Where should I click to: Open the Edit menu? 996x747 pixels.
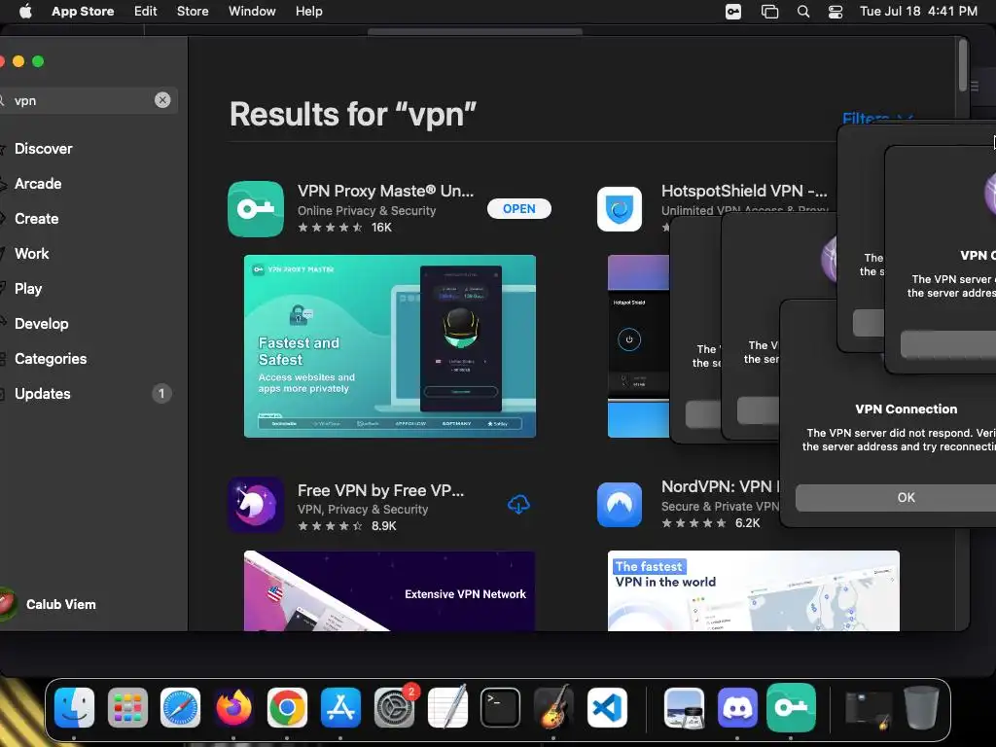pos(146,12)
